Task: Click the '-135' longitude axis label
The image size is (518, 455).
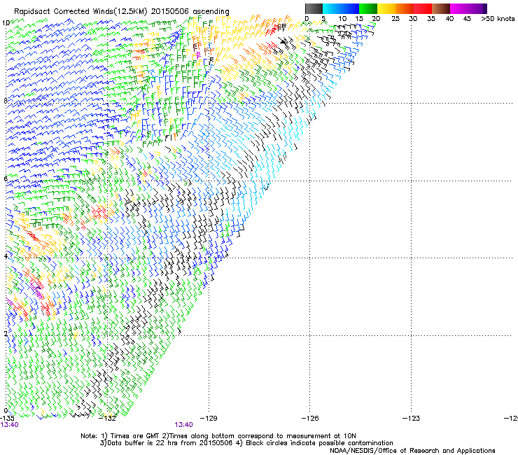Action: click(7, 419)
